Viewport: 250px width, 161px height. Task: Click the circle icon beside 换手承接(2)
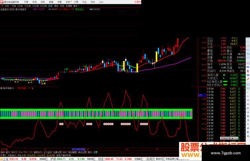tap(1, 88)
